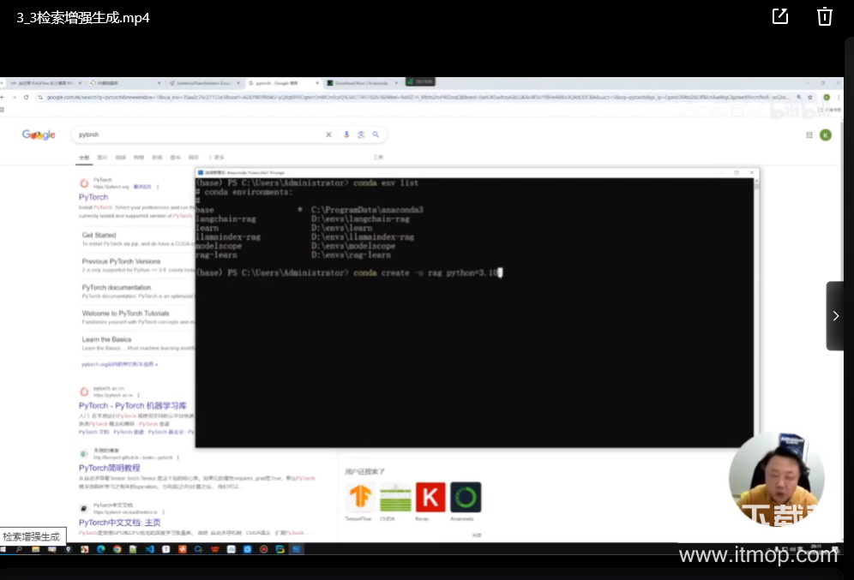Open the 'PyTorch中文文档: 主页' search result
The image size is (854, 580).
click(x=120, y=523)
